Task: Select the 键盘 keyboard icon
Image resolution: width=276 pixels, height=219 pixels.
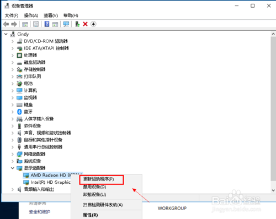Action: click(19, 105)
